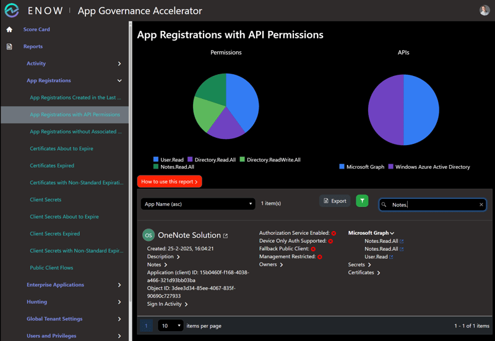Image resolution: width=495 pixels, height=341 pixels.
Task: Toggle Directory.Read.All legend swatch
Action: (x=190, y=159)
